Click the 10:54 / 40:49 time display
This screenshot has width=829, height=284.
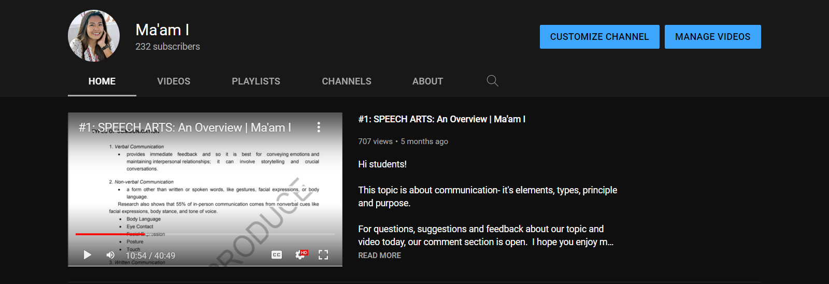coord(150,255)
